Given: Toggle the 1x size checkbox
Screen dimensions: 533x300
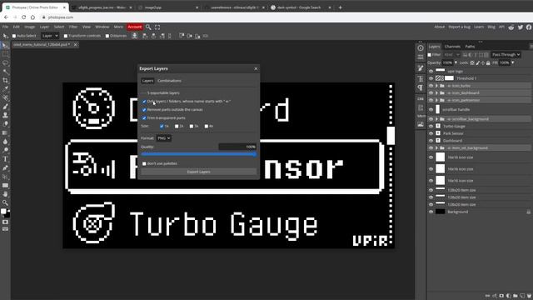Looking at the screenshot, I should [162, 126].
